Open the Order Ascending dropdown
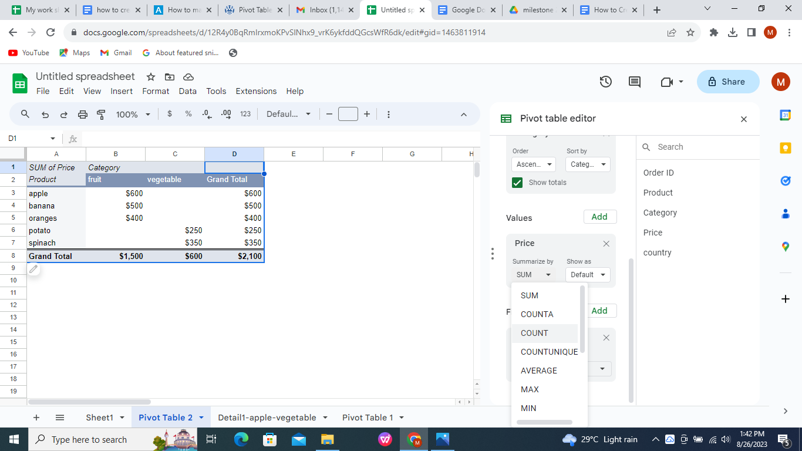The image size is (802, 451). pyautogui.click(x=533, y=164)
